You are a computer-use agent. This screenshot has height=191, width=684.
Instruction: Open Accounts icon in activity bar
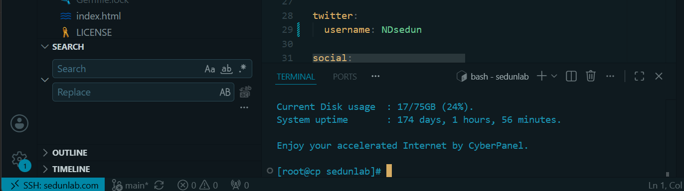19,123
